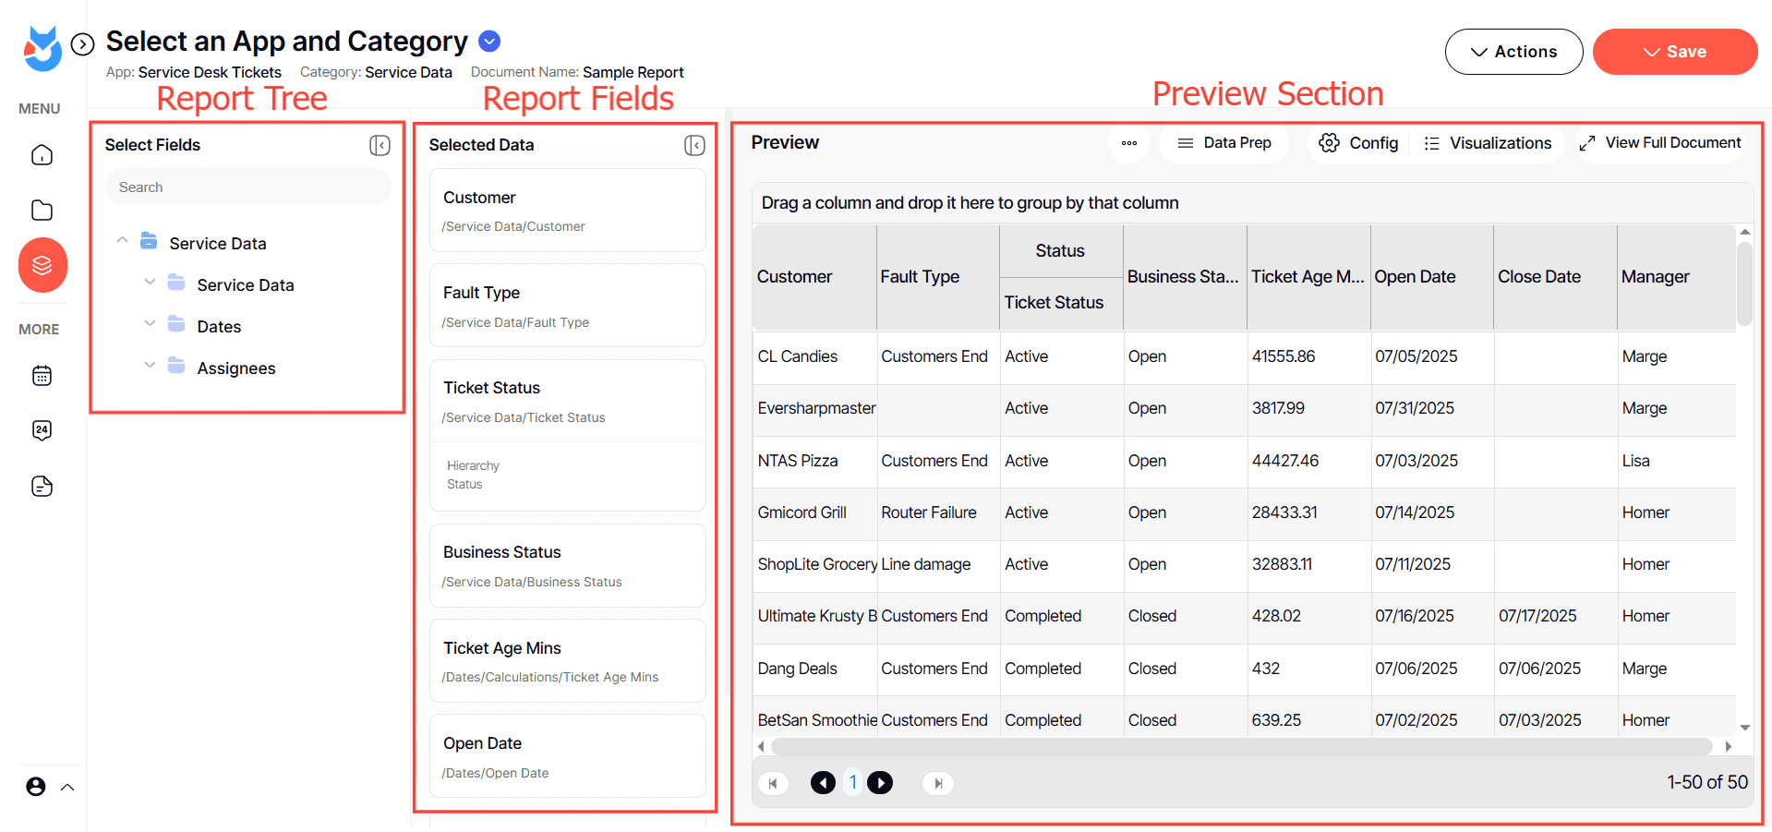Click the blue verified badge beside title
Image resolution: width=1772 pixels, height=832 pixels.
490,42
